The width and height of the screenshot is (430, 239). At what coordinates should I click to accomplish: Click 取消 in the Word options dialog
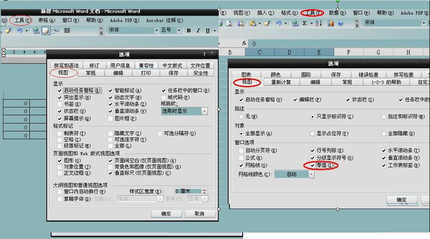[x=199, y=214]
